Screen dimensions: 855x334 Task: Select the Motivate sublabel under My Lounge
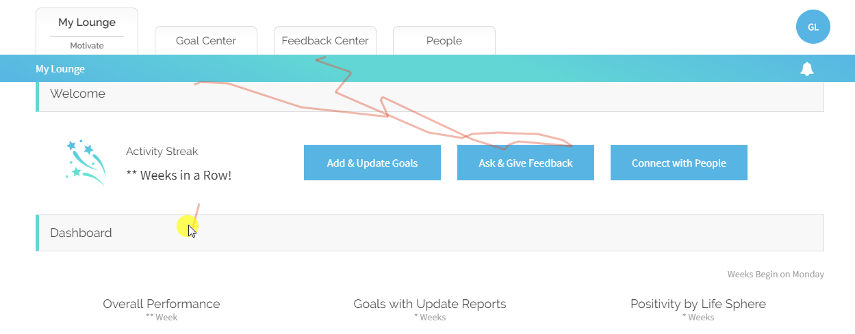click(87, 46)
